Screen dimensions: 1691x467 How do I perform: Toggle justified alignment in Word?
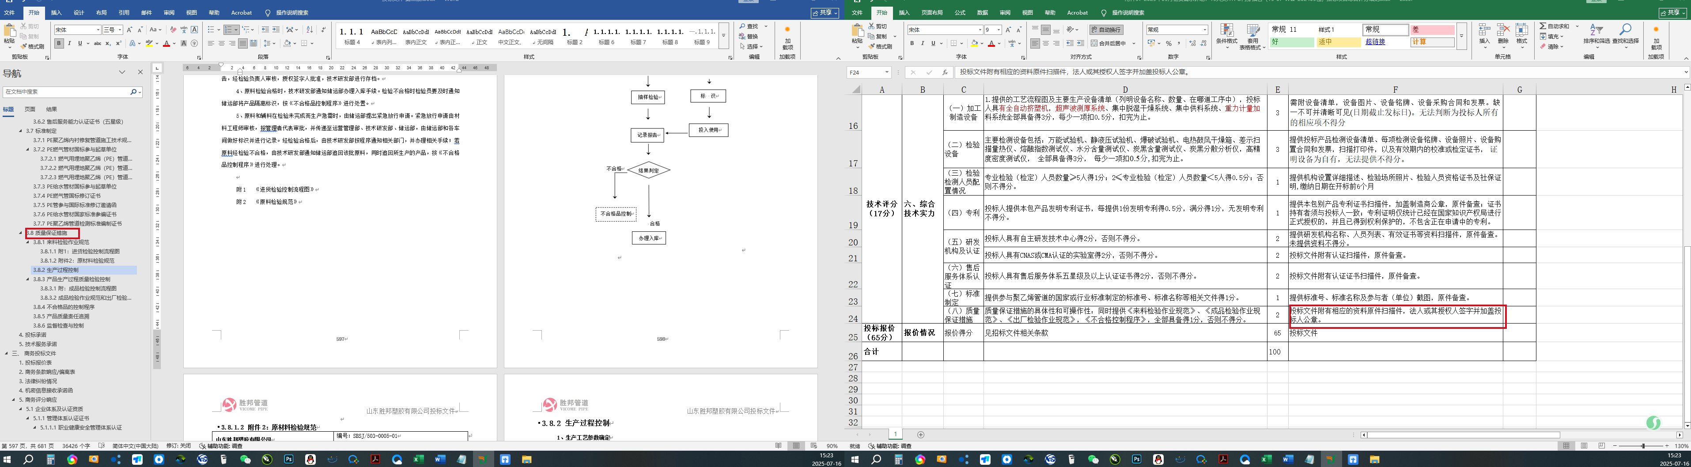[x=243, y=43]
